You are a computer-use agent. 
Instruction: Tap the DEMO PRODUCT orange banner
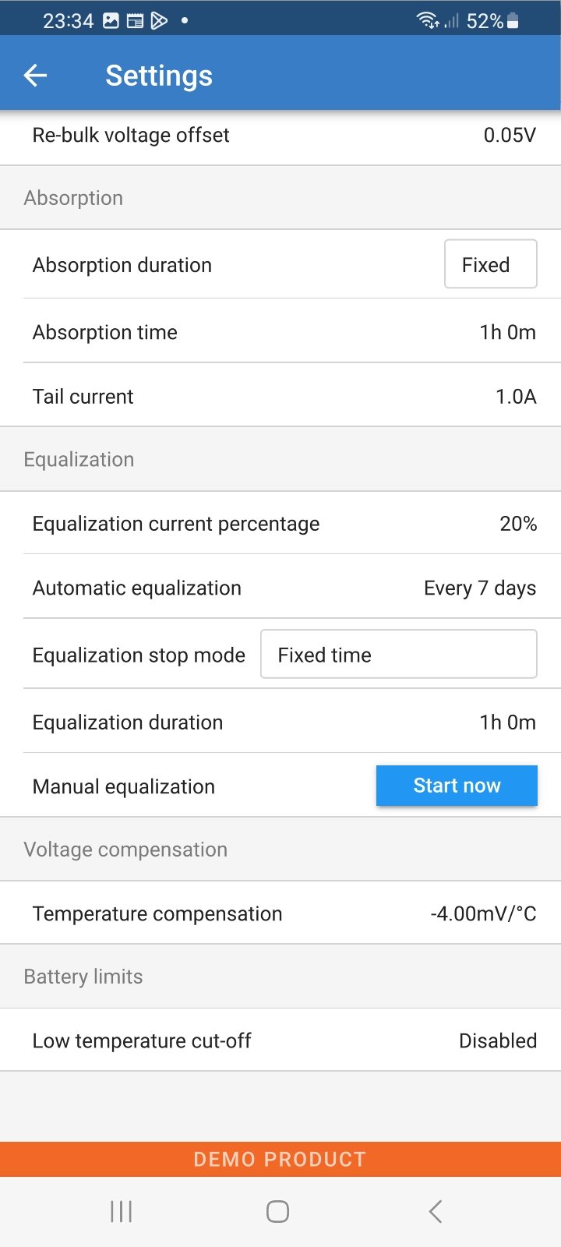pyautogui.click(x=280, y=1159)
